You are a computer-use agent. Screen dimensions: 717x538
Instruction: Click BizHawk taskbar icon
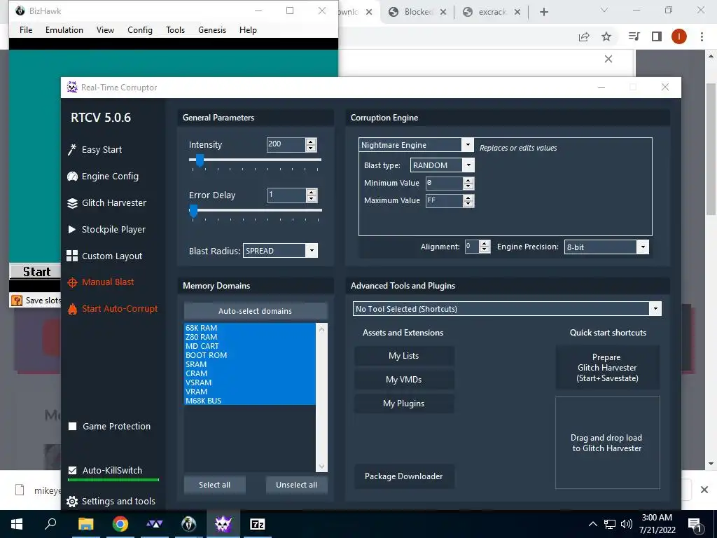[x=188, y=524]
